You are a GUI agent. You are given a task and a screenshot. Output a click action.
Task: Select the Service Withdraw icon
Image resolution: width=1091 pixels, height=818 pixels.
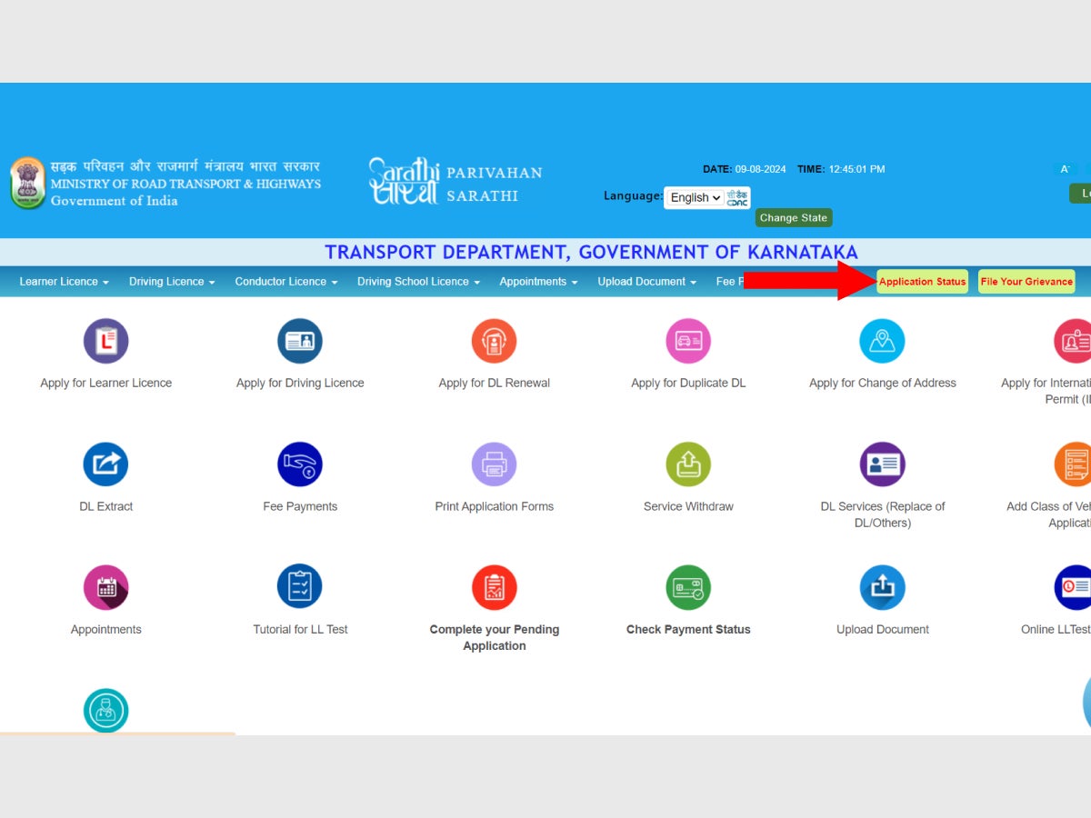pos(688,464)
